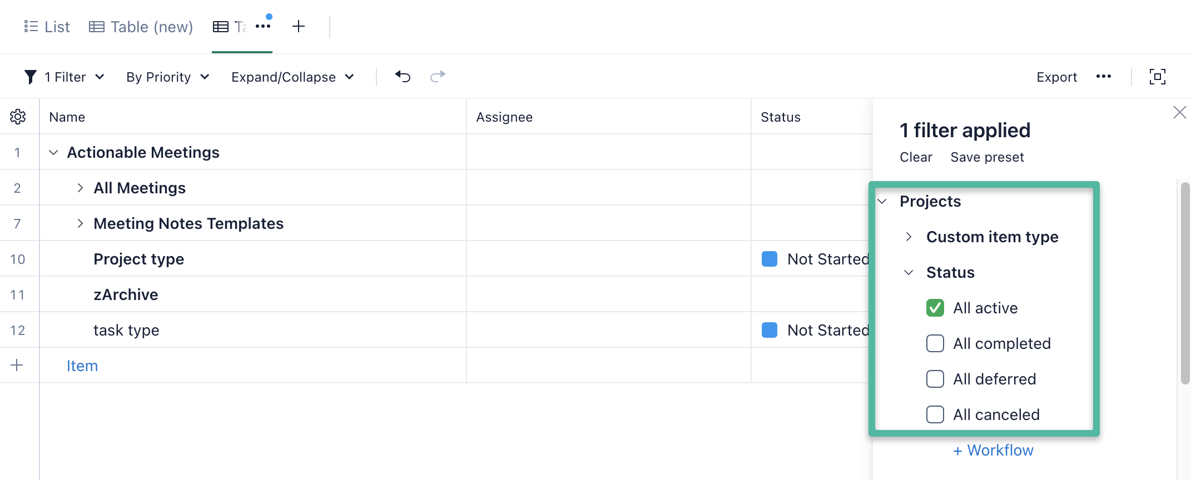Switch to the List view tab

pos(47,27)
